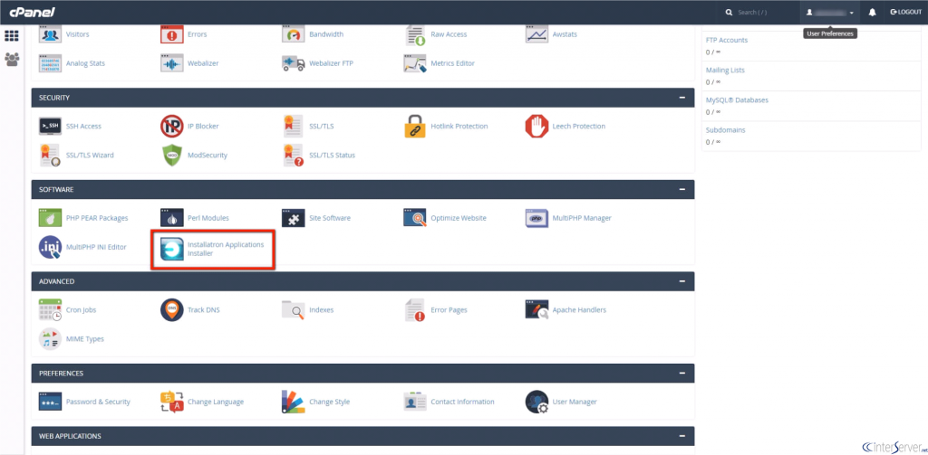Open the ModSecurity shield icon
Image resolution: width=928 pixels, height=455 pixels.
point(171,155)
